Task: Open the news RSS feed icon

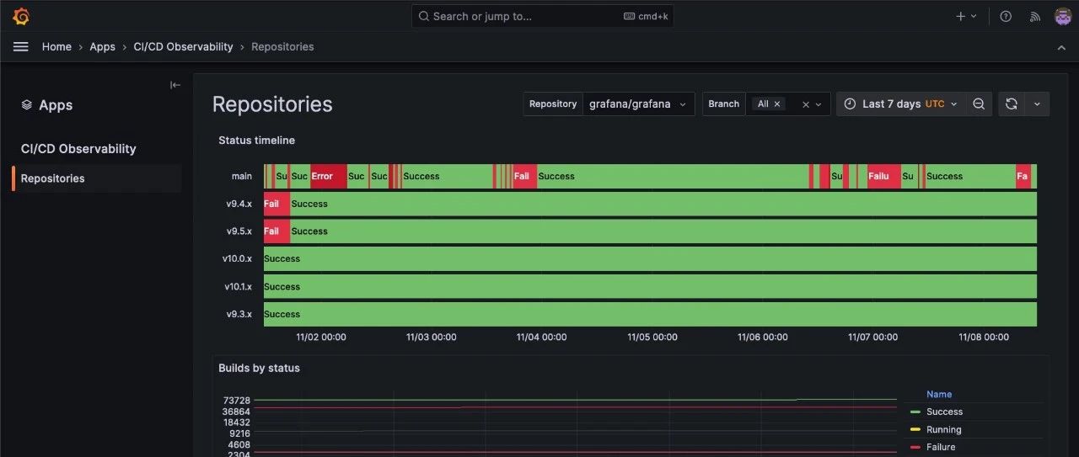Action: (x=1035, y=16)
